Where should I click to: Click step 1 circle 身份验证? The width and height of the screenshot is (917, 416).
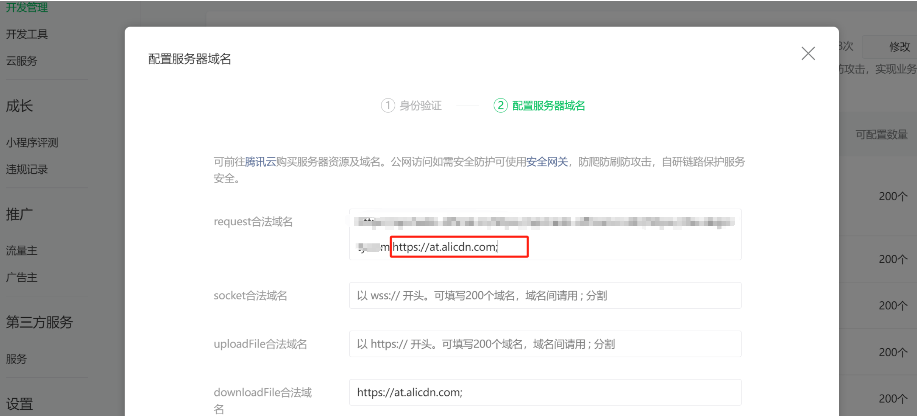pyautogui.click(x=388, y=105)
